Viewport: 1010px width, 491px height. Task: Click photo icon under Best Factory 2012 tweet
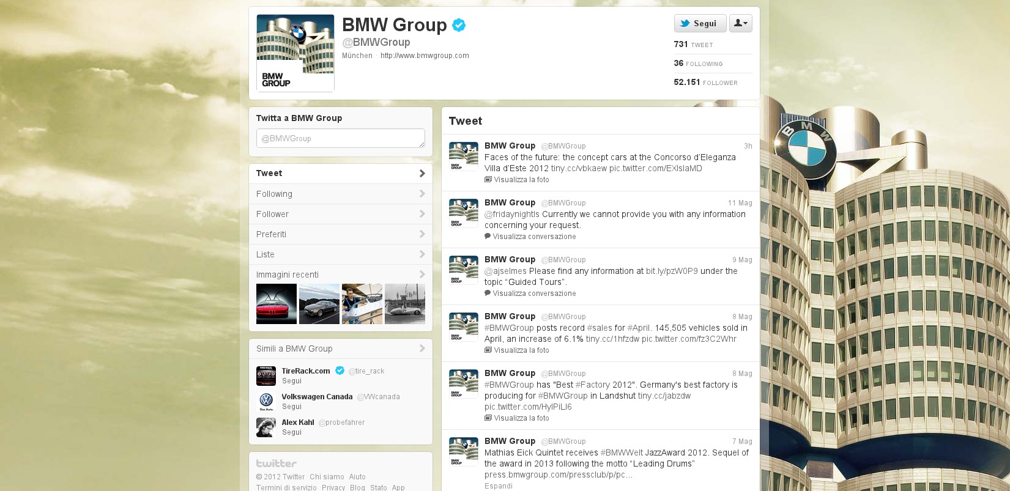(x=488, y=418)
